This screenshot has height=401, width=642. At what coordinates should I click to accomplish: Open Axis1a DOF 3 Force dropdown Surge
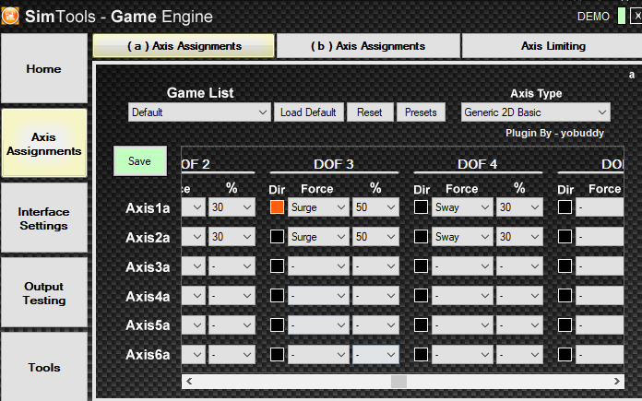[x=318, y=207]
